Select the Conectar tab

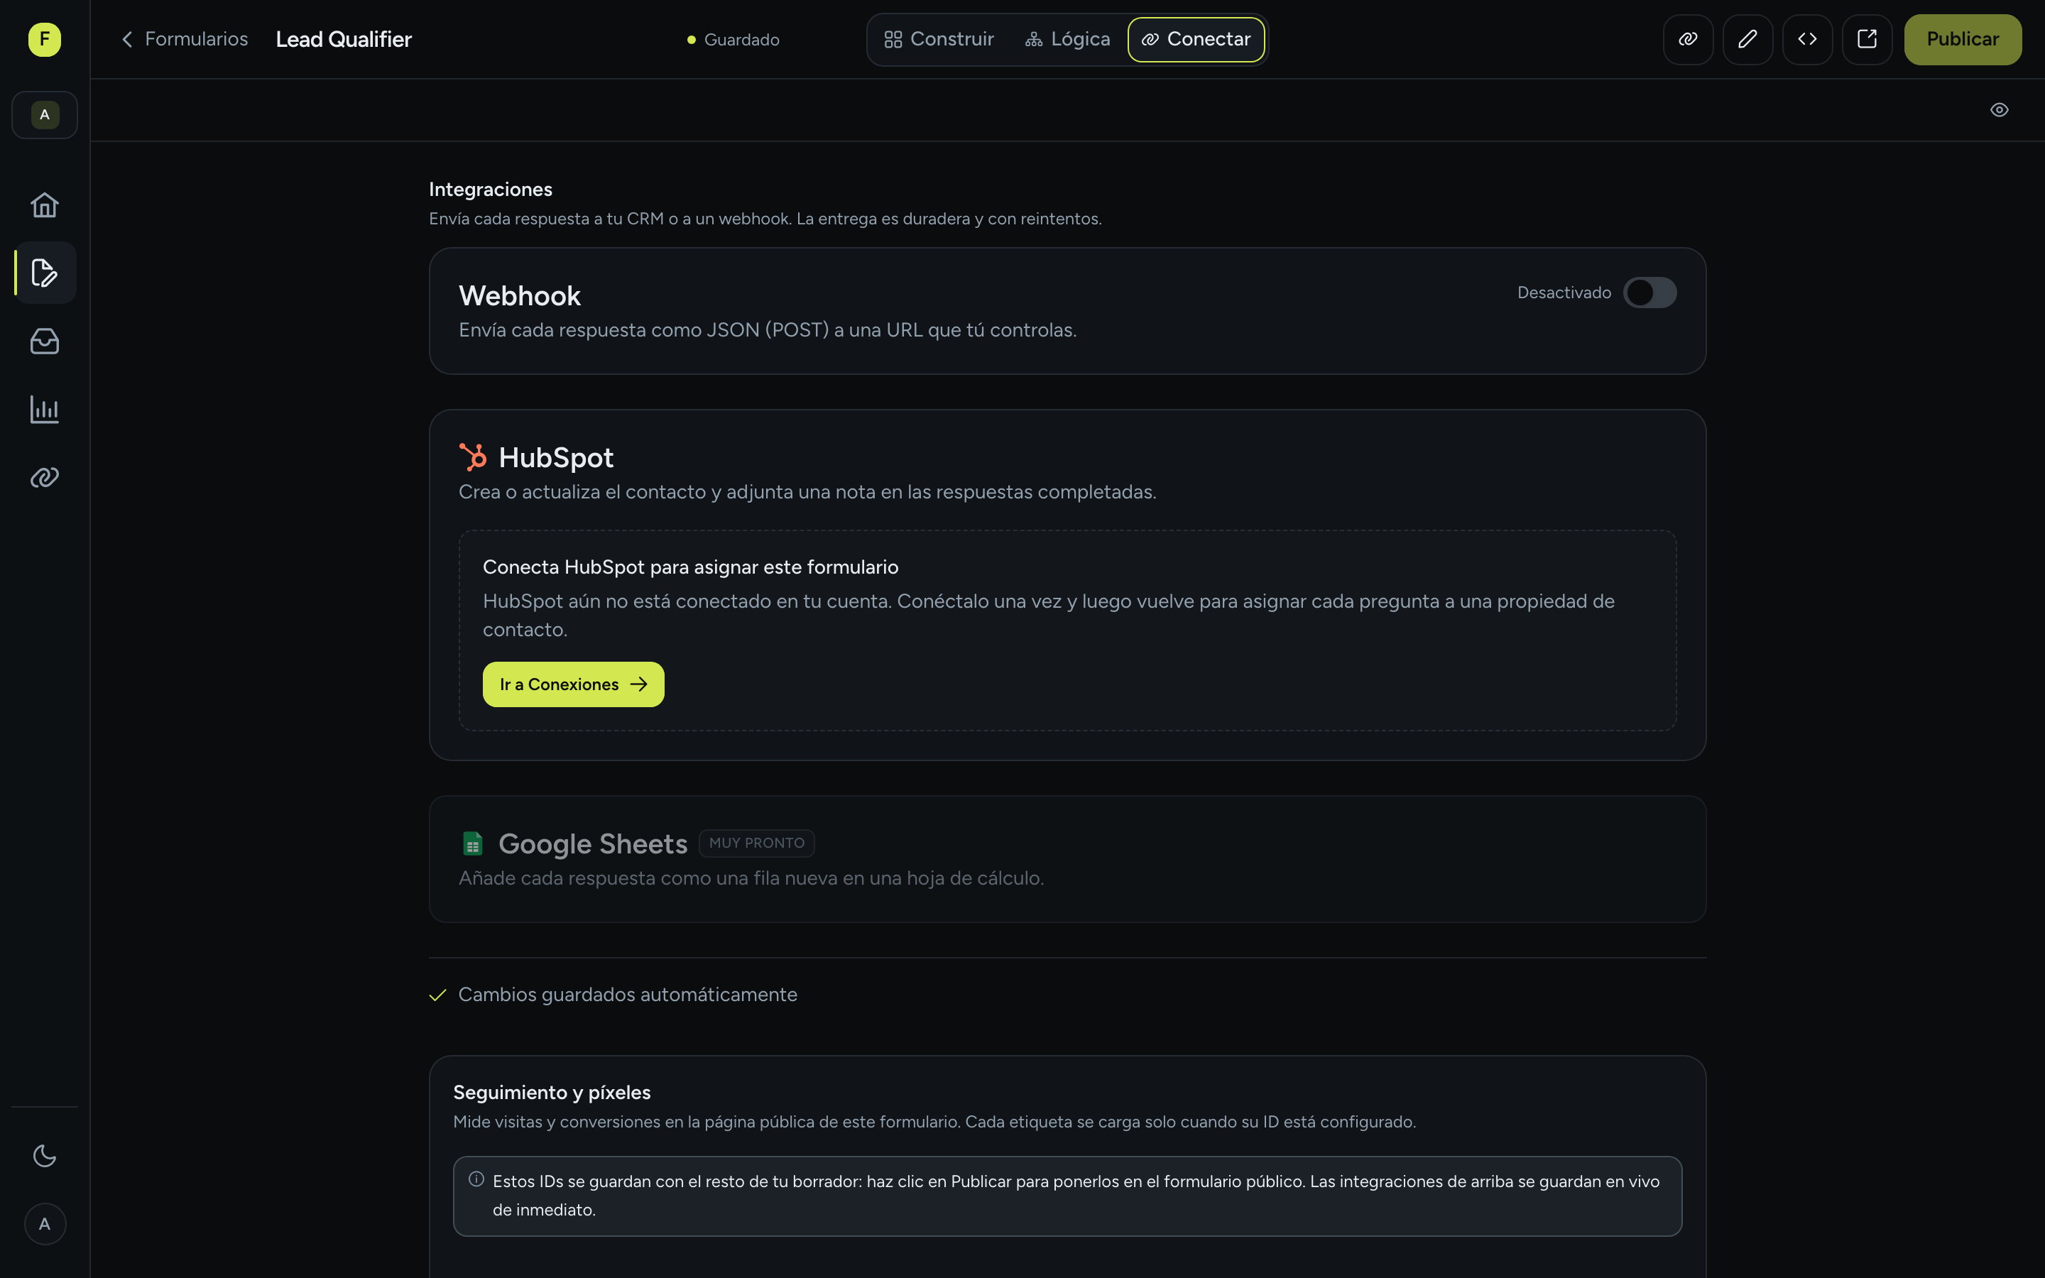pos(1196,39)
